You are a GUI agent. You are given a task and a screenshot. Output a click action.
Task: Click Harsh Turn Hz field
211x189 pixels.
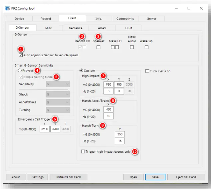[120, 141]
